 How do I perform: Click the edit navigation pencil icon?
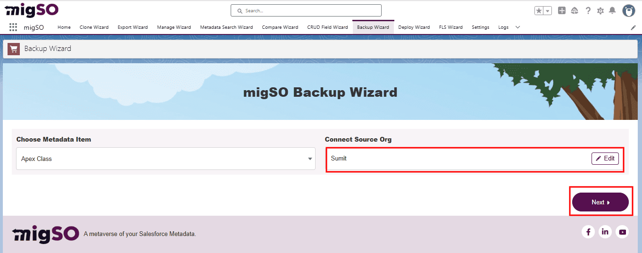click(x=634, y=27)
